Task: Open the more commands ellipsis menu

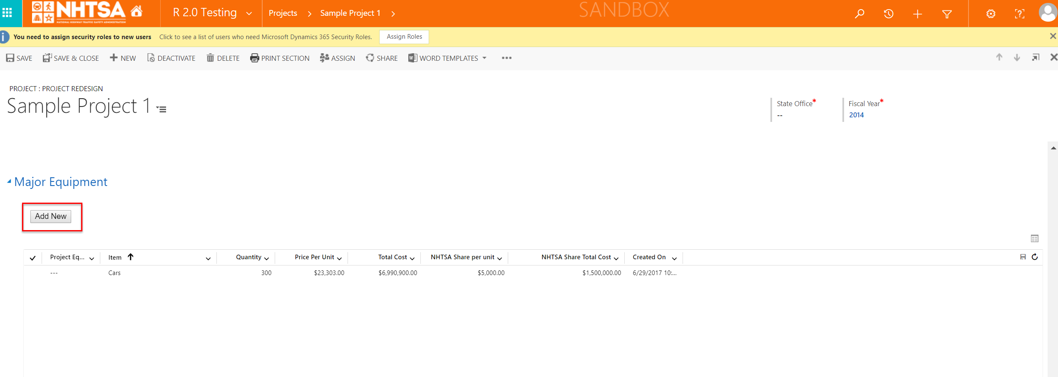Action: (x=507, y=58)
